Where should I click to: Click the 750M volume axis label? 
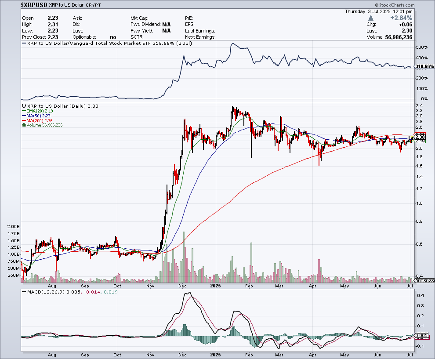click(14, 261)
